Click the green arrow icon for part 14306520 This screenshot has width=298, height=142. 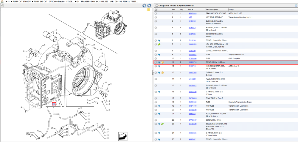point(159,44)
